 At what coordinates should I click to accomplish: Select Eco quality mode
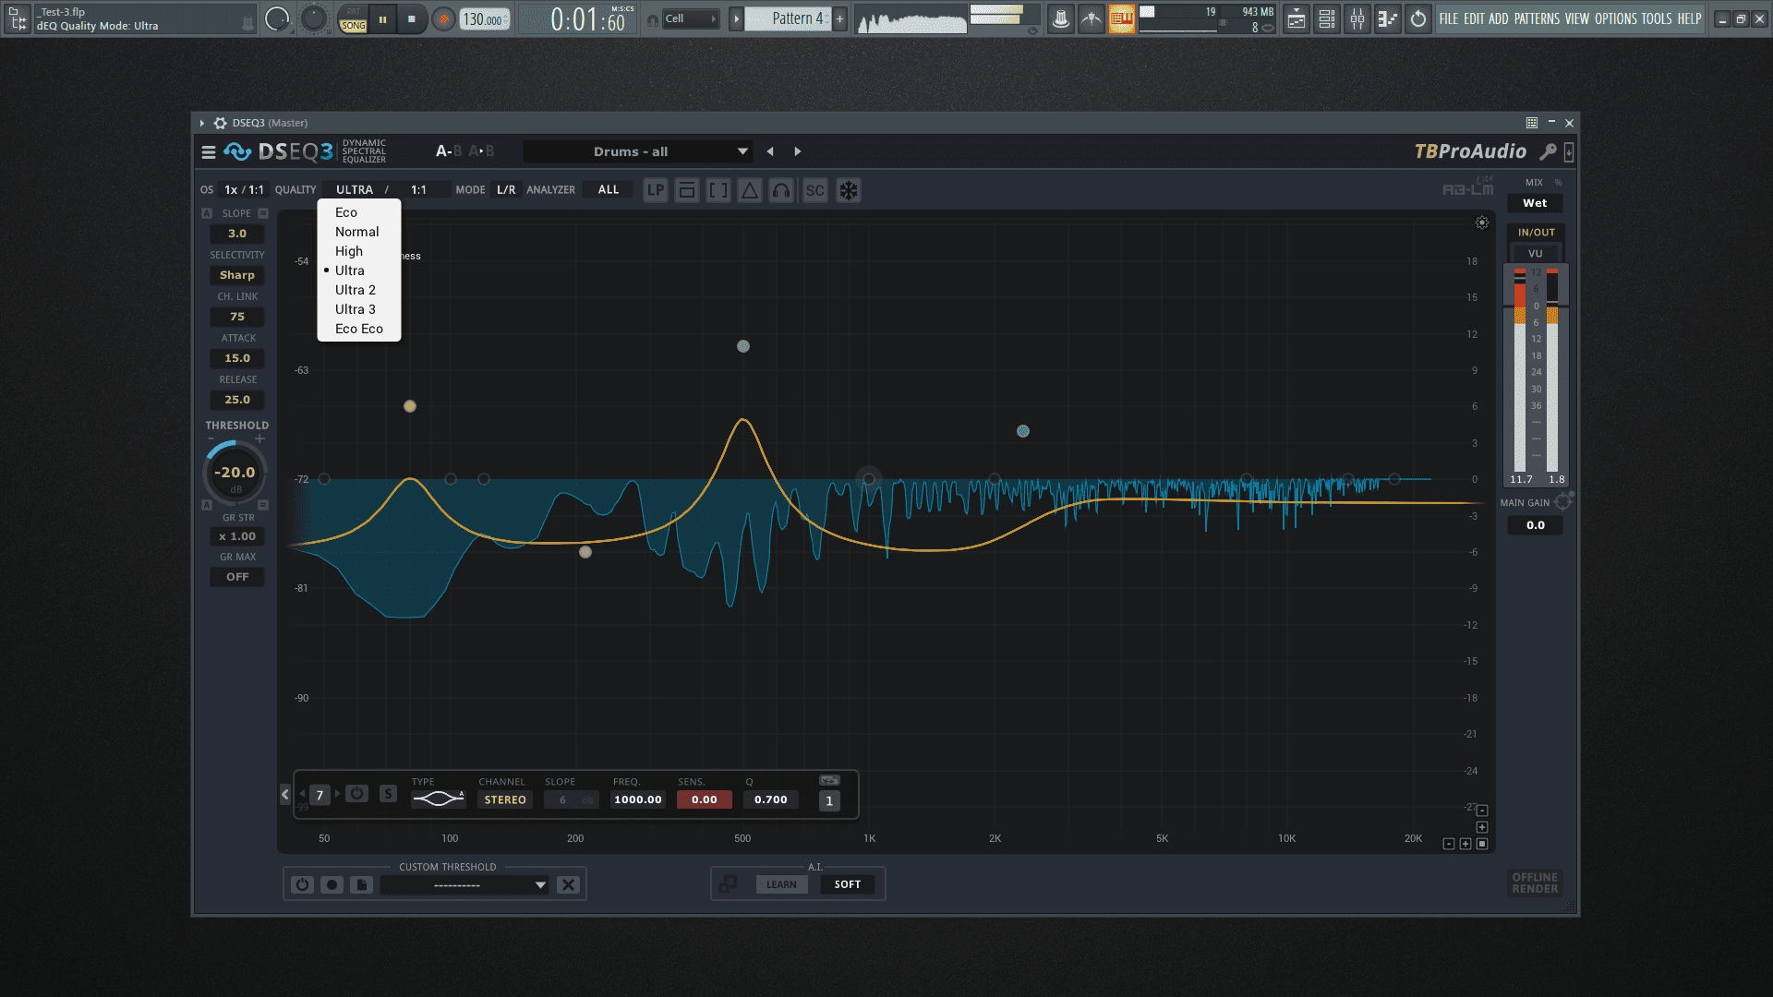pyautogui.click(x=359, y=212)
